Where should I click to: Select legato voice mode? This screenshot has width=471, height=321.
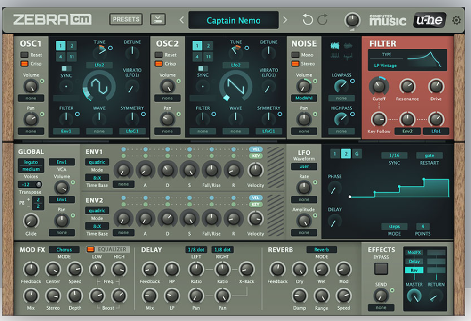pyautogui.click(x=31, y=162)
